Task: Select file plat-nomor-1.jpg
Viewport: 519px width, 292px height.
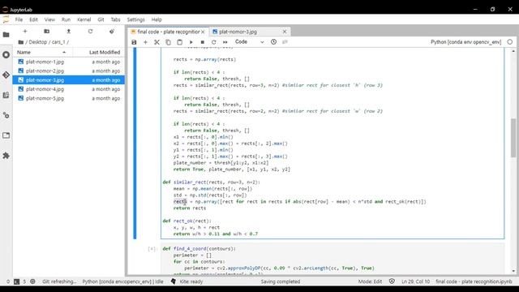Action: pyautogui.click(x=69, y=62)
